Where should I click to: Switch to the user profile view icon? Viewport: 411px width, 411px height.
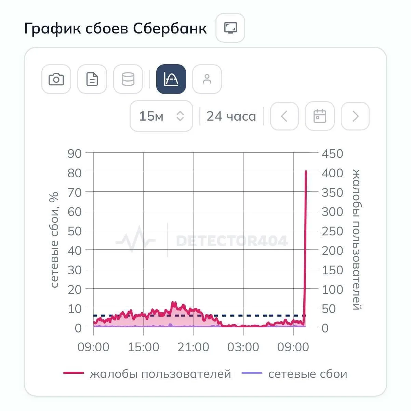click(207, 79)
